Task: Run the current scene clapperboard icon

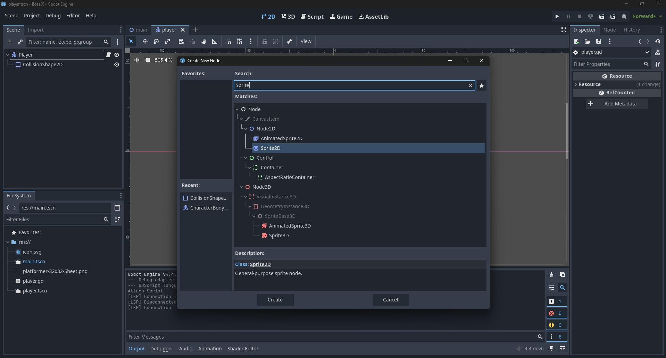Action: tap(602, 16)
